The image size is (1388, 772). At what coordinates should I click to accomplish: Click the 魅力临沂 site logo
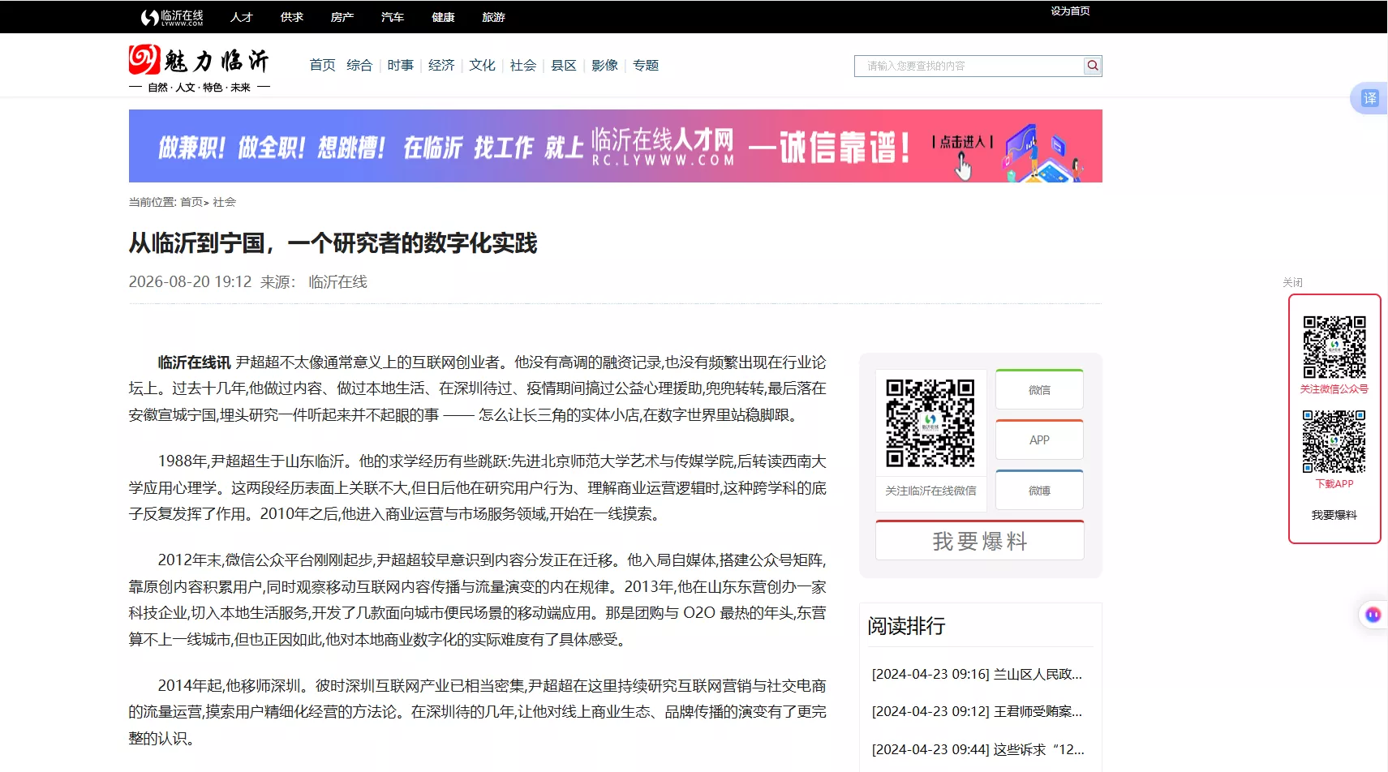[x=200, y=68]
